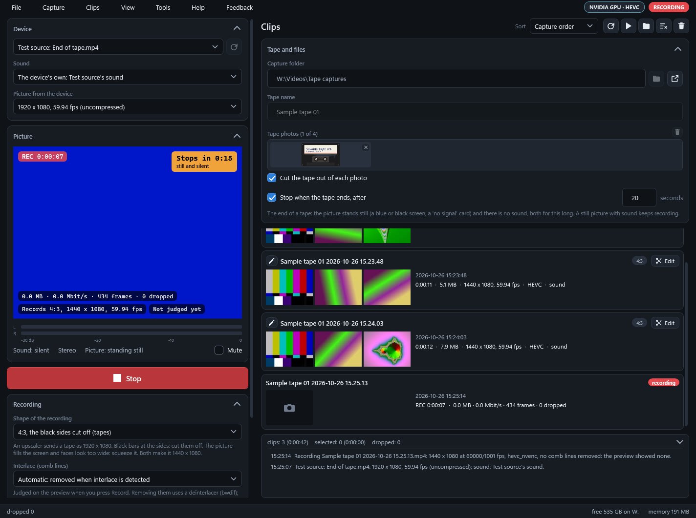Stop the recording with the red Stop button
Image resolution: width=696 pixels, height=518 pixels.
click(128, 378)
